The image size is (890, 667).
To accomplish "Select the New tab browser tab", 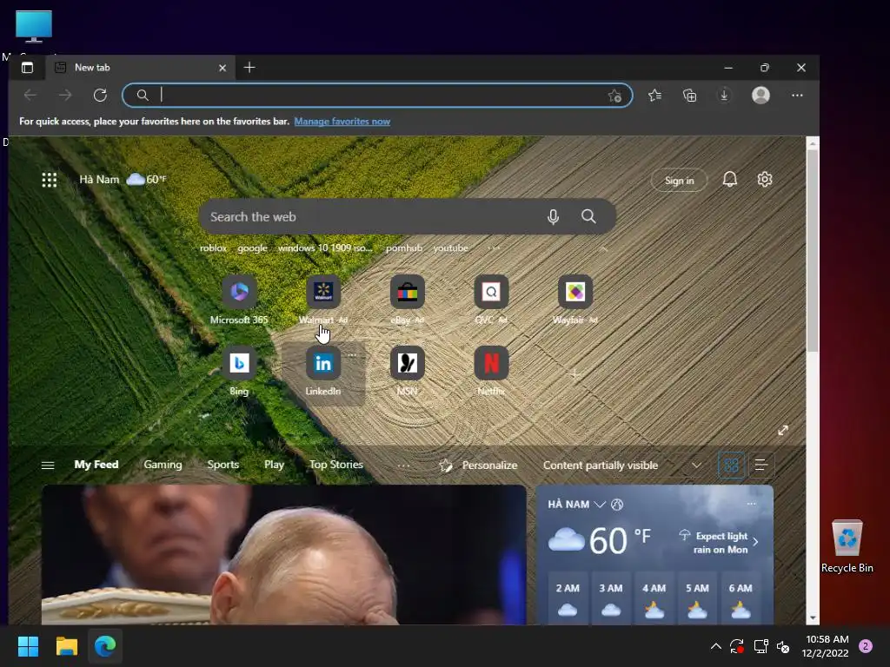I will tap(140, 68).
